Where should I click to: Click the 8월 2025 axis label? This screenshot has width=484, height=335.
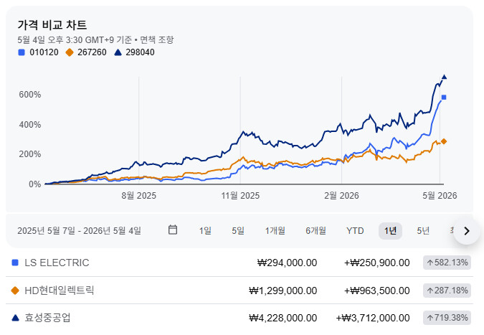coord(139,196)
